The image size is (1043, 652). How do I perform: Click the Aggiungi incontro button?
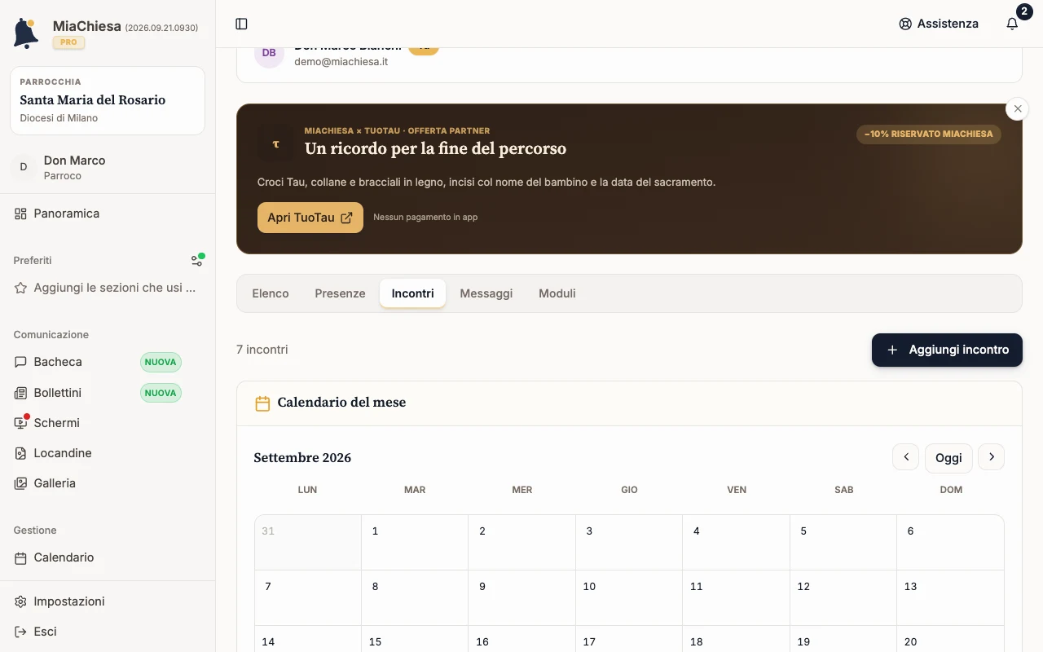(x=947, y=350)
